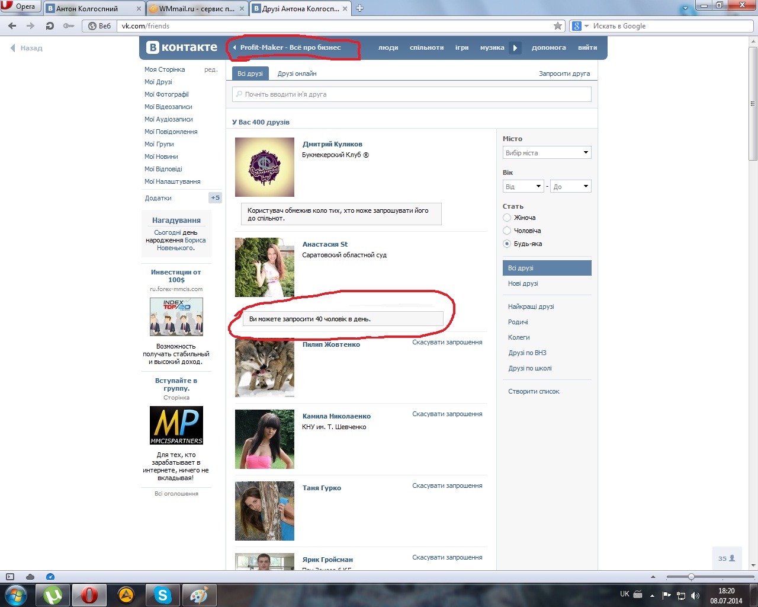758x607 pixels.
Task: Show hidden tray icons arrow
Action: click(x=652, y=596)
